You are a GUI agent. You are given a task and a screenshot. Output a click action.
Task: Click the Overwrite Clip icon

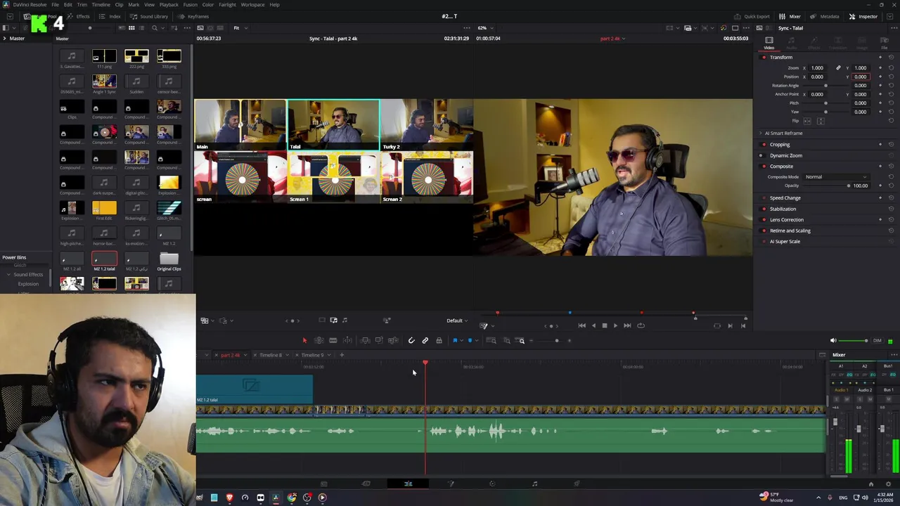(x=379, y=341)
